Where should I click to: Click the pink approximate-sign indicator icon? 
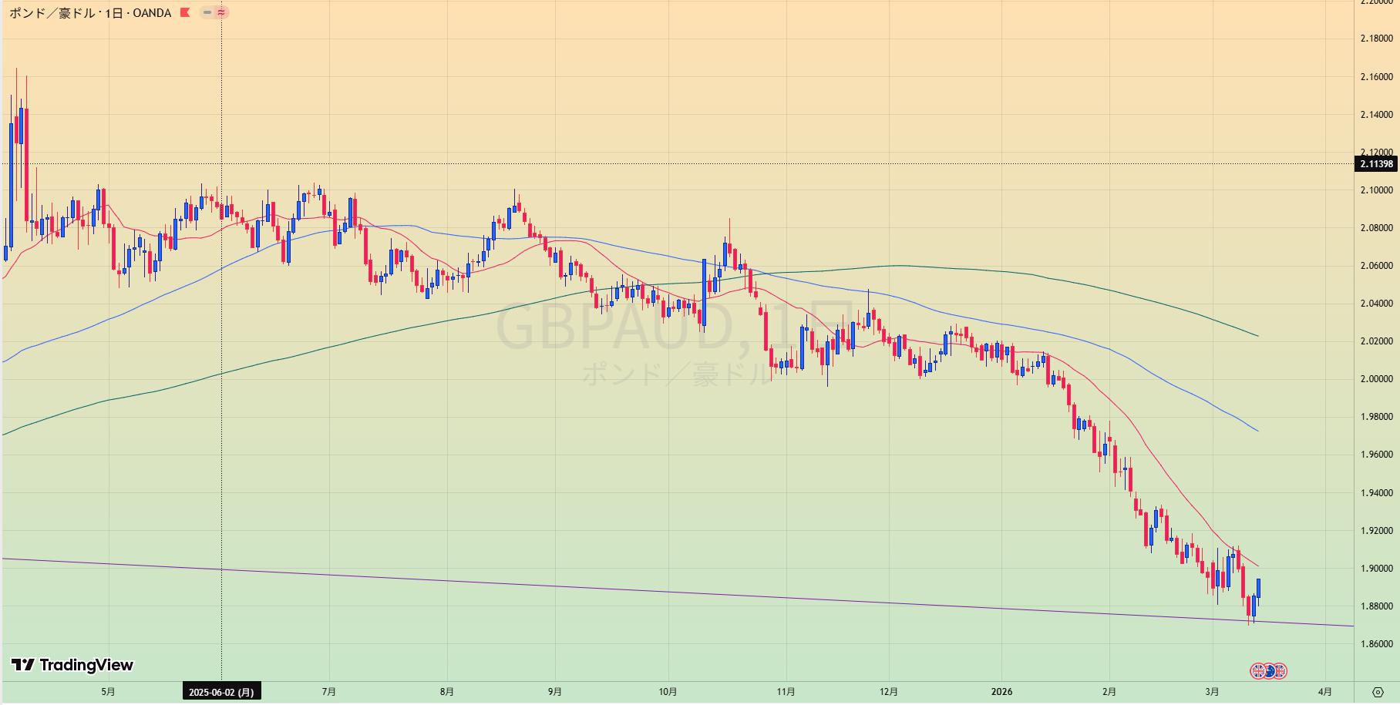222,12
